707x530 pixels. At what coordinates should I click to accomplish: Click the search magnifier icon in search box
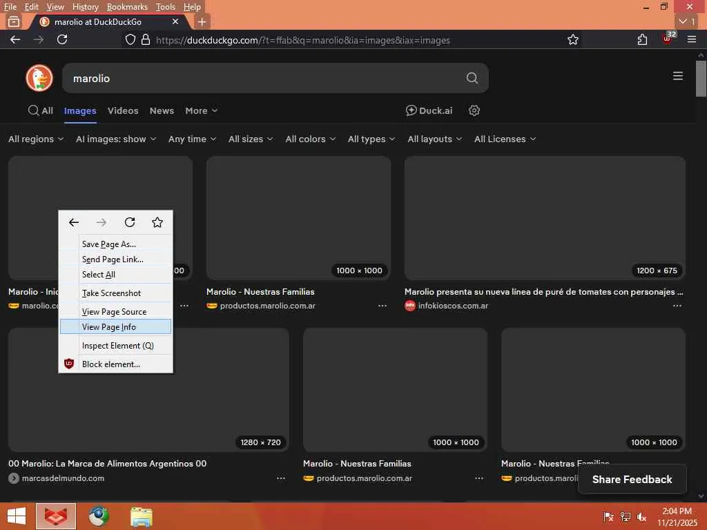pos(472,78)
